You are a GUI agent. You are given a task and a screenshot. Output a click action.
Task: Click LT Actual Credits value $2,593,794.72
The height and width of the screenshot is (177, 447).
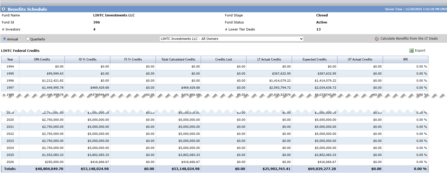coord(280,88)
